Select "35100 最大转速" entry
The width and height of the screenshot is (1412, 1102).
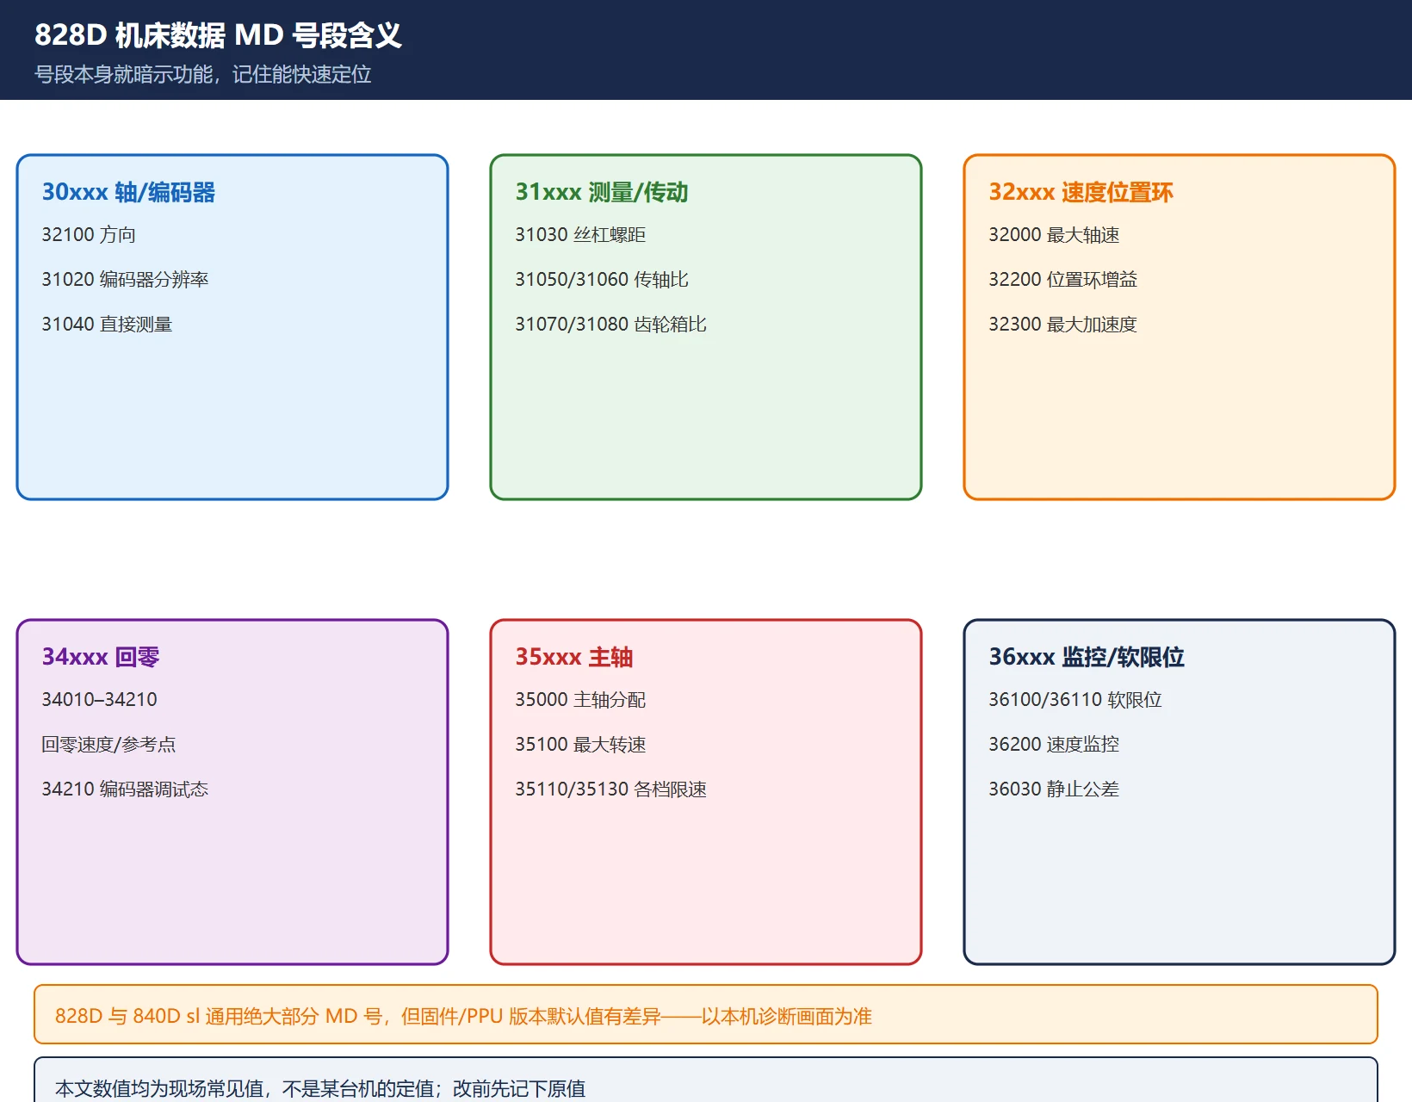580,745
